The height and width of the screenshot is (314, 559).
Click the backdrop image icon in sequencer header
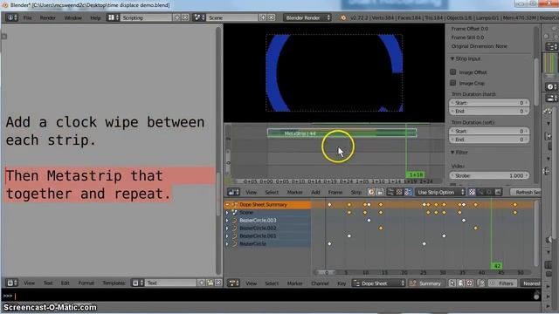click(498, 192)
